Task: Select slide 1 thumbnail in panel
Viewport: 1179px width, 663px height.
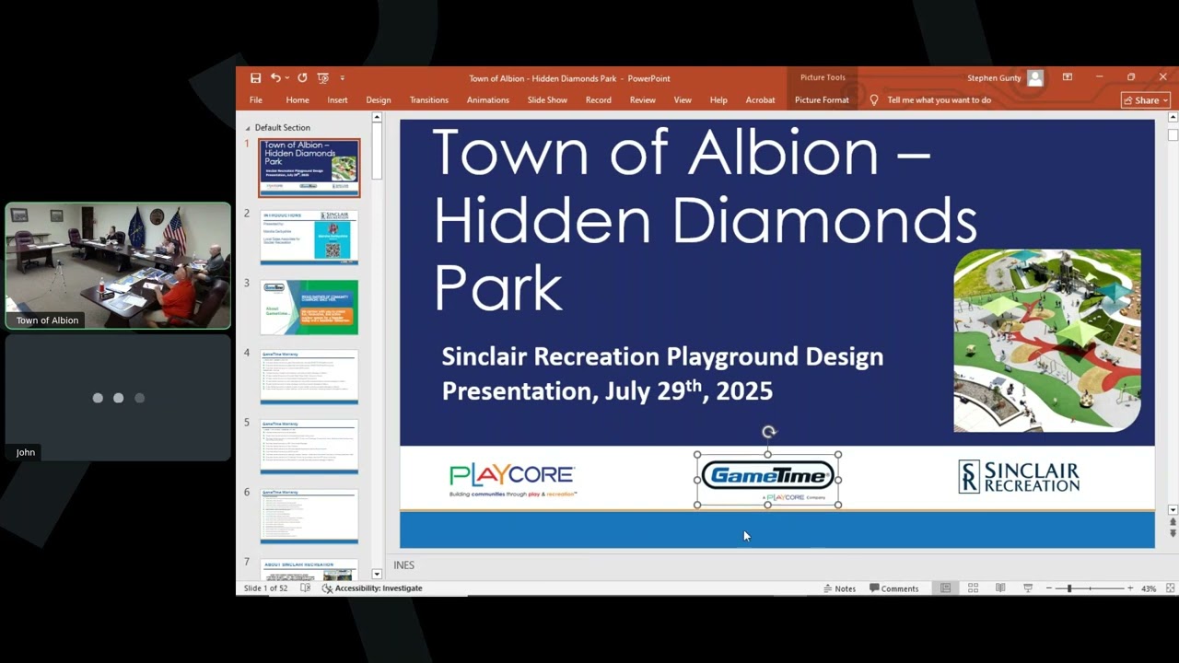Action: (x=309, y=168)
